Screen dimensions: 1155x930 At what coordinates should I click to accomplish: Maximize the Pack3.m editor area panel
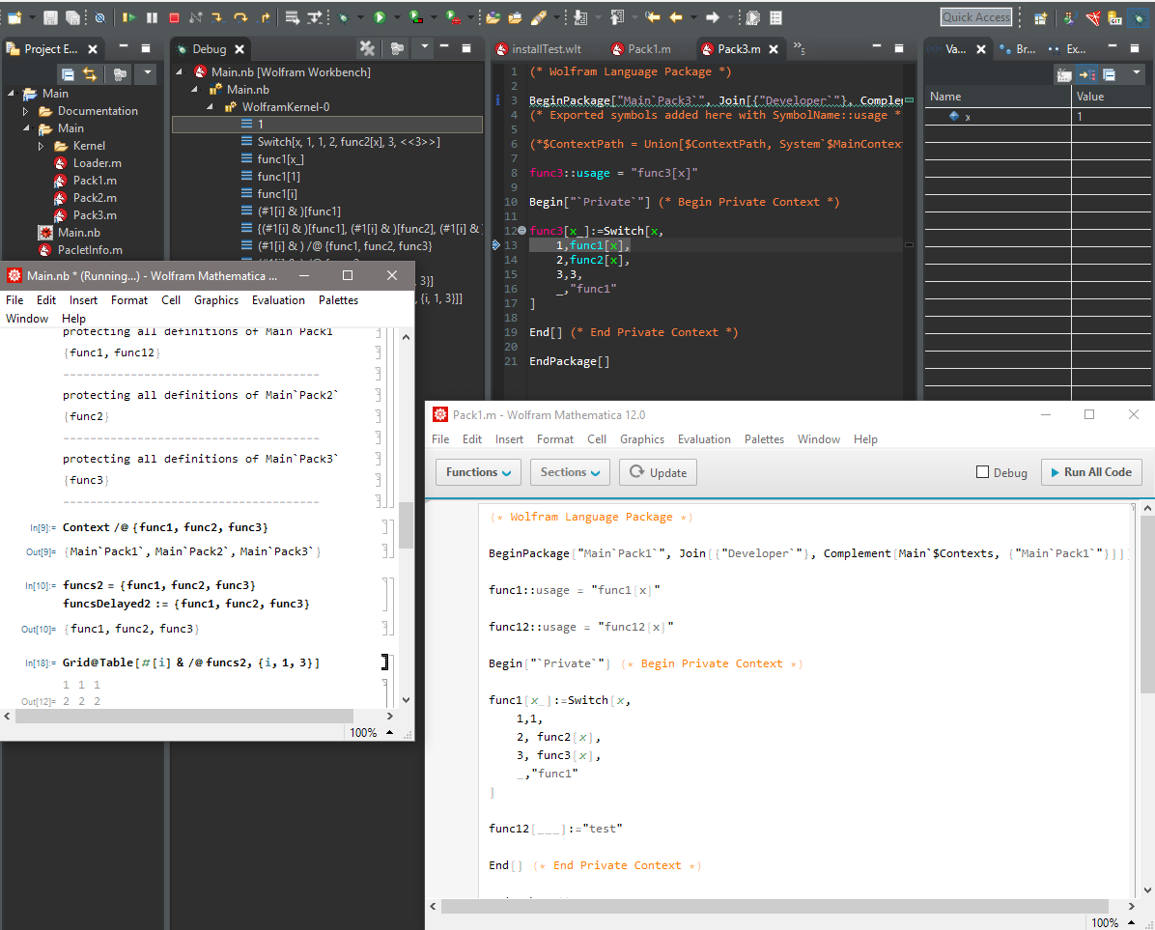[x=899, y=48]
